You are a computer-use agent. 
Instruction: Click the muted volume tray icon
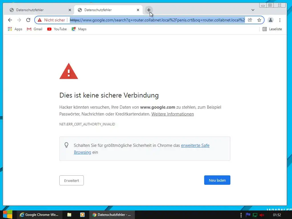click(x=262, y=215)
